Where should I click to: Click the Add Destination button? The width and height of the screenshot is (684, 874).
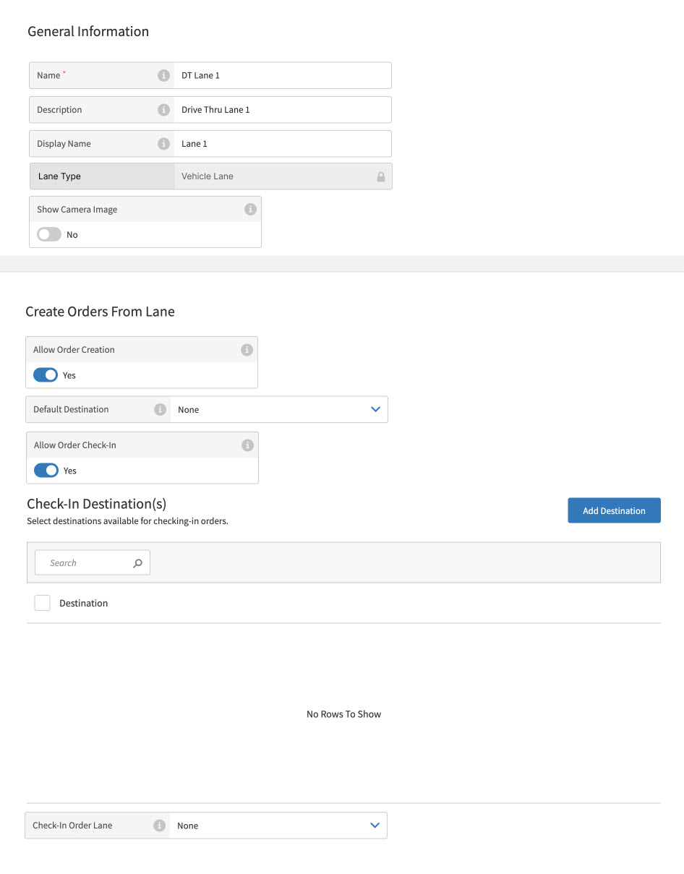point(614,510)
